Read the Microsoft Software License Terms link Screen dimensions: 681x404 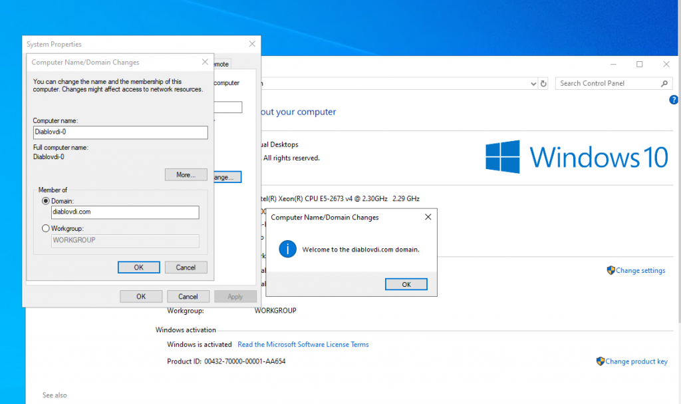point(303,344)
